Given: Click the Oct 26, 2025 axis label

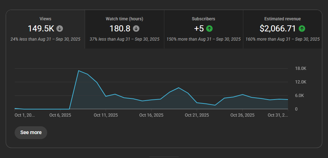Looking at the screenshot, I should 242,115.
